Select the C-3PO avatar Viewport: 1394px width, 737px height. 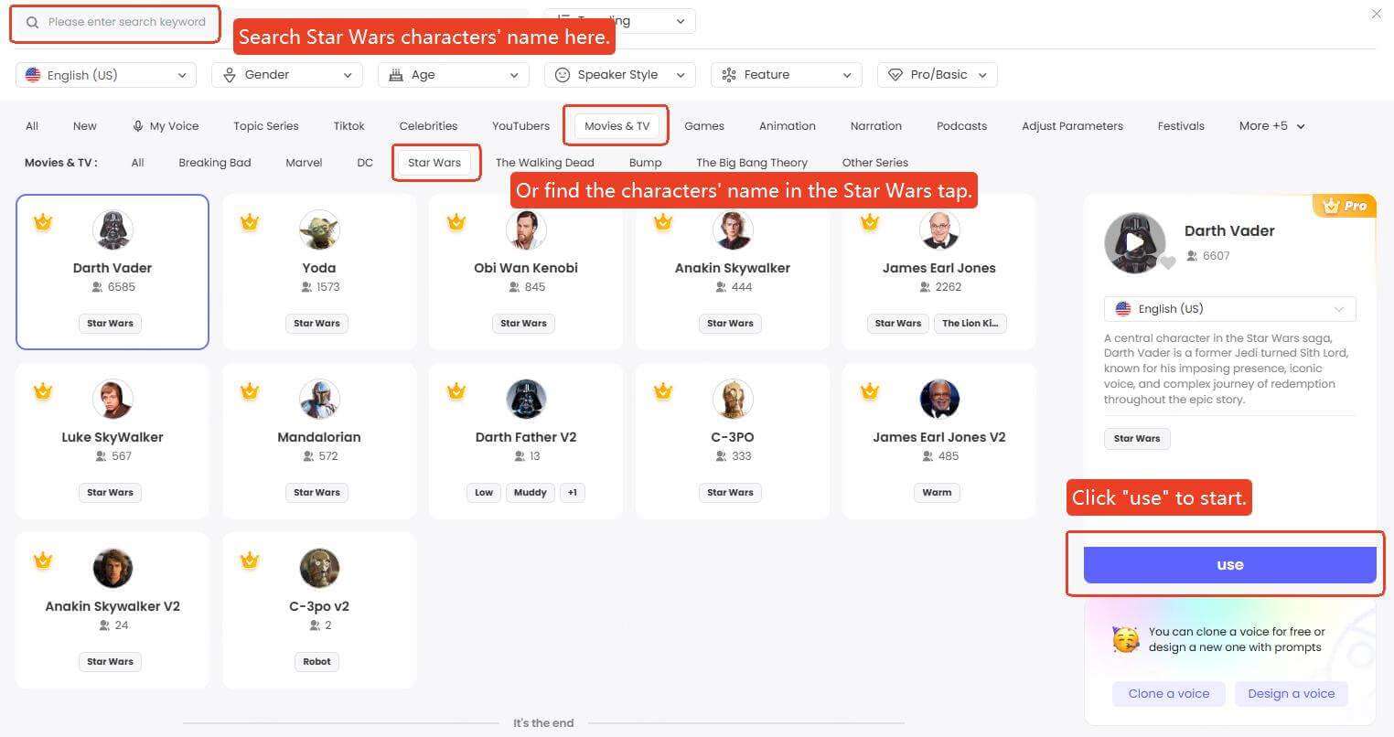733,399
